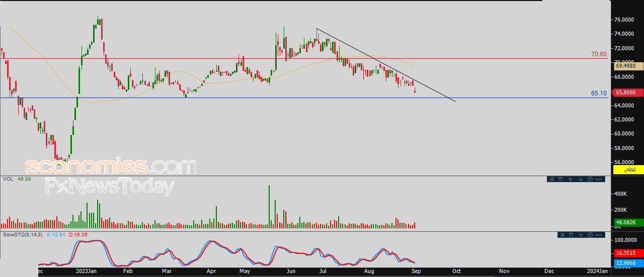Click the SlowSTO(3,14,3) indicator title

(x=23, y=234)
